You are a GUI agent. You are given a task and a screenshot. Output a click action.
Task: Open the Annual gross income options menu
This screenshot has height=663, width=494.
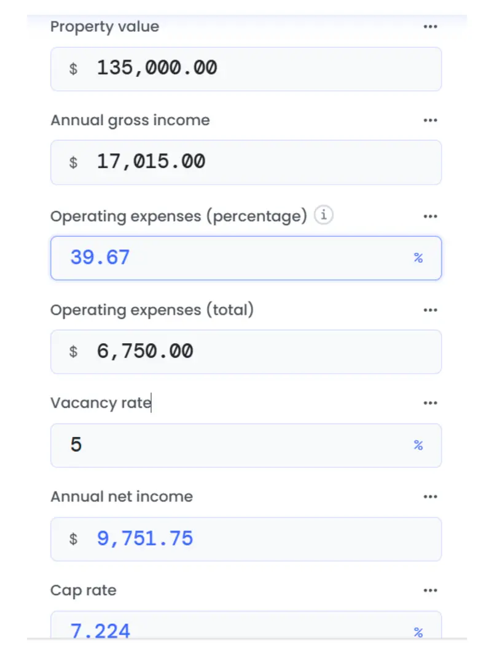tap(430, 120)
